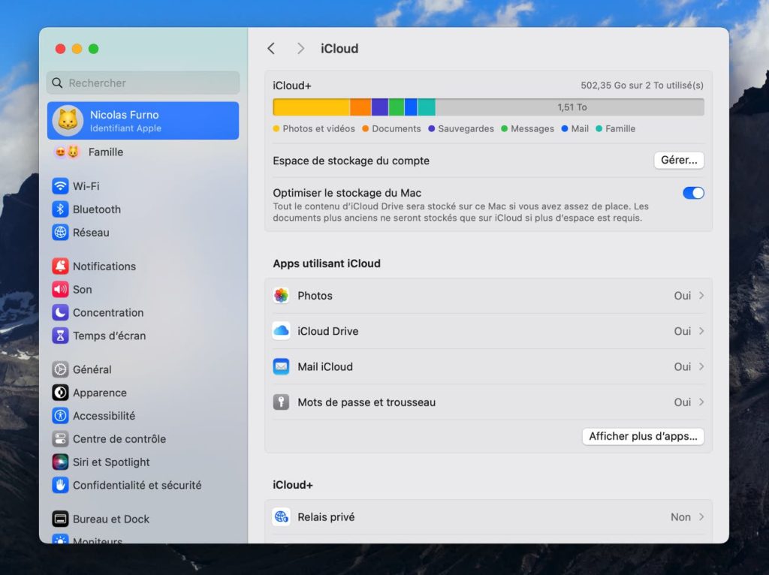Click the purple Sauvegardes storage segment
The height and width of the screenshot is (575, 769).
coord(380,107)
